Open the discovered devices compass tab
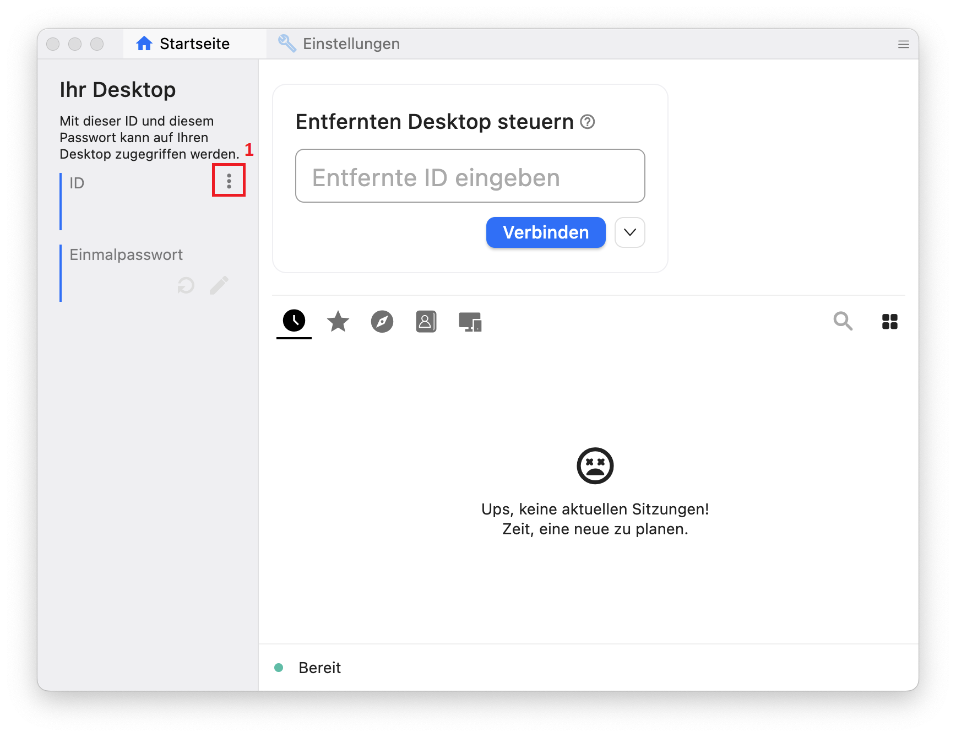 pos(382,322)
